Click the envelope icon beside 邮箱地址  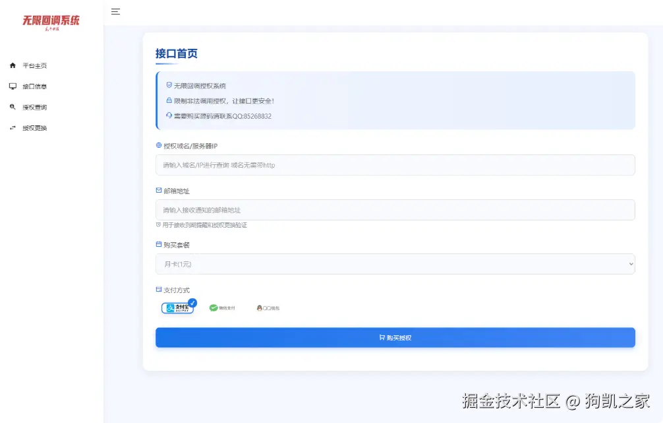(x=158, y=191)
